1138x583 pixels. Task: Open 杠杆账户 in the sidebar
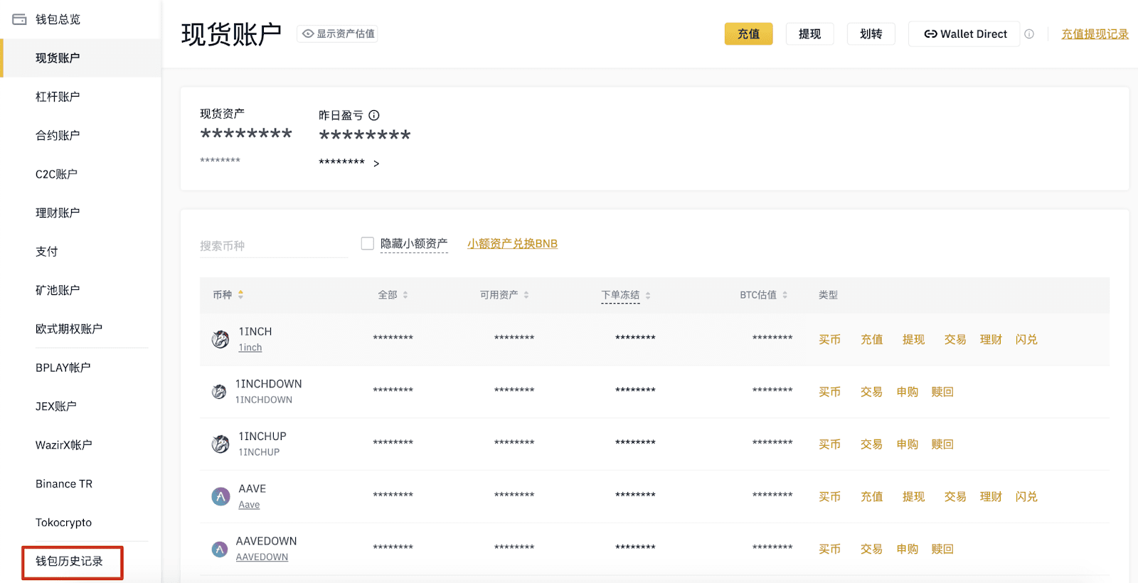[58, 97]
